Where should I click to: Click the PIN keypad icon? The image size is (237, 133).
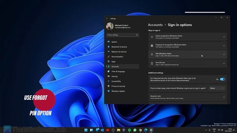coord(152,55)
